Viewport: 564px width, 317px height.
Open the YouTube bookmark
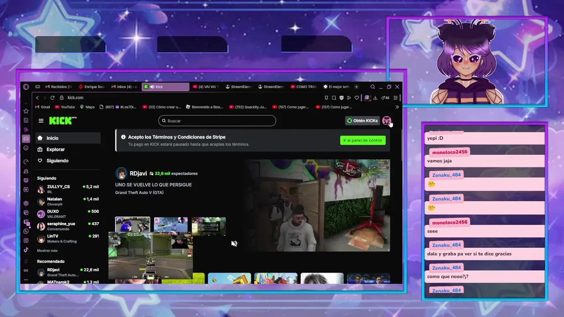[65, 107]
